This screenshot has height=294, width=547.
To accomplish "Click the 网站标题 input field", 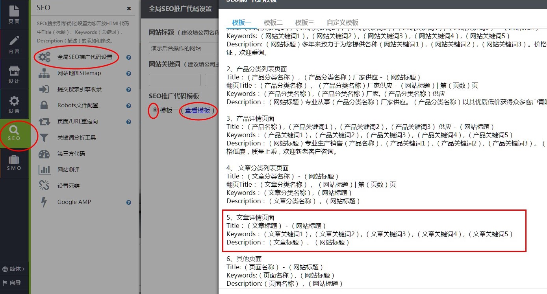I will pyautogui.click(x=184, y=48).
